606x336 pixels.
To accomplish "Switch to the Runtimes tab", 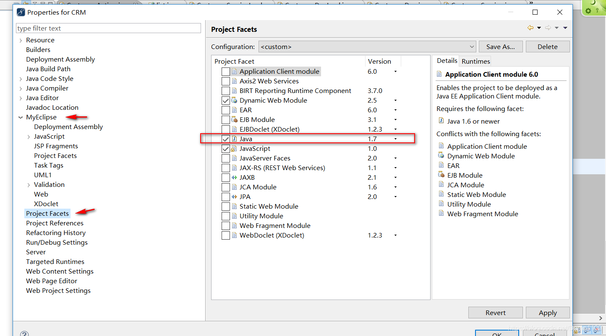I will tap(476, 61).
